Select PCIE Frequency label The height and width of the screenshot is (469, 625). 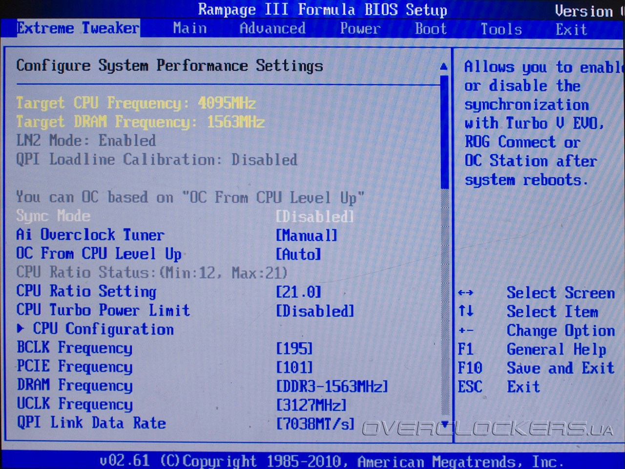[x=75, y=366]
